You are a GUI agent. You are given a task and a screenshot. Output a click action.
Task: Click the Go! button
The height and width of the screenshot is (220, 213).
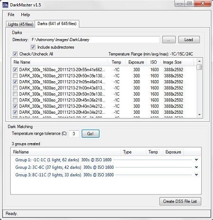[91, 133]
